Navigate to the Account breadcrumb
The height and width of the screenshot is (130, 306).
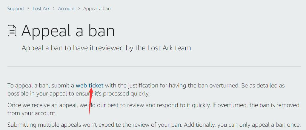pos(66,9)
